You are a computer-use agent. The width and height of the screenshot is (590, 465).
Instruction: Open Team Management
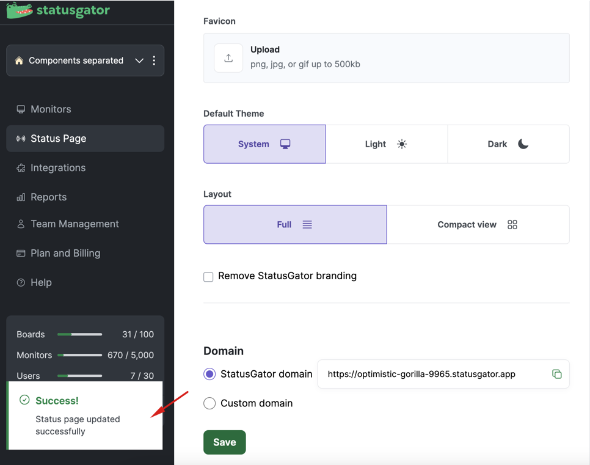coord(75,224)
